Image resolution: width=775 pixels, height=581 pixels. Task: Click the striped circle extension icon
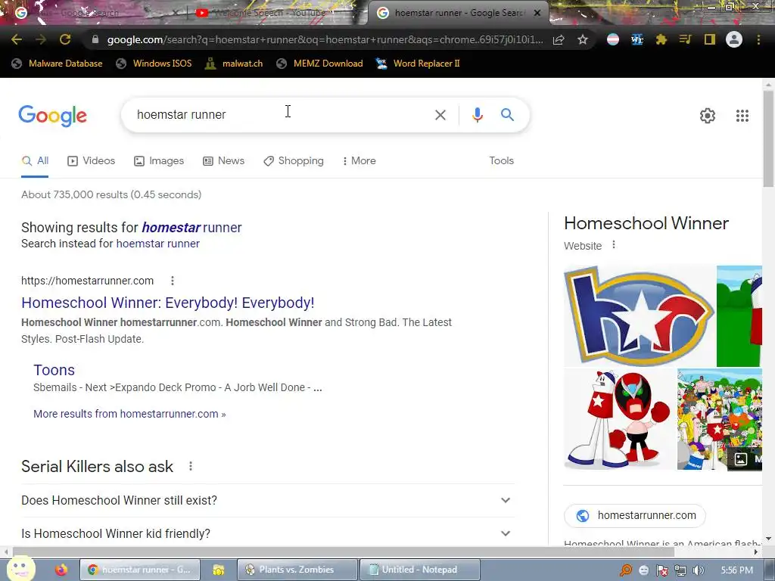[x=613, y=39]
